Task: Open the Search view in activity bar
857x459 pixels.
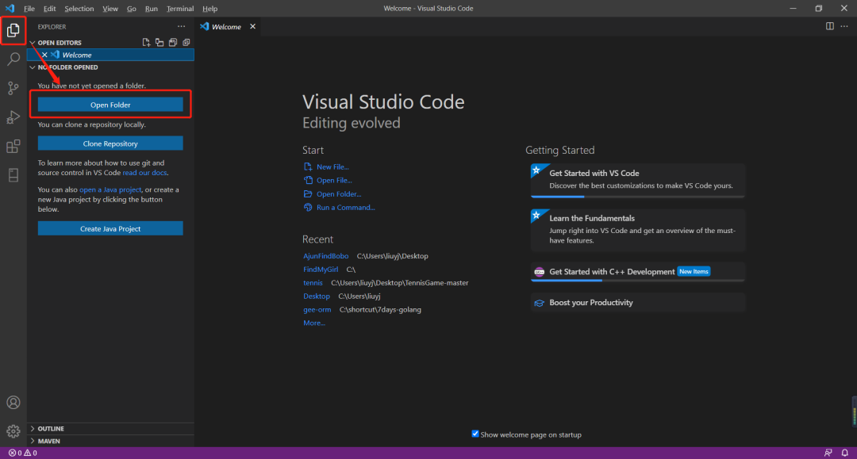Action: pos(13,59)
